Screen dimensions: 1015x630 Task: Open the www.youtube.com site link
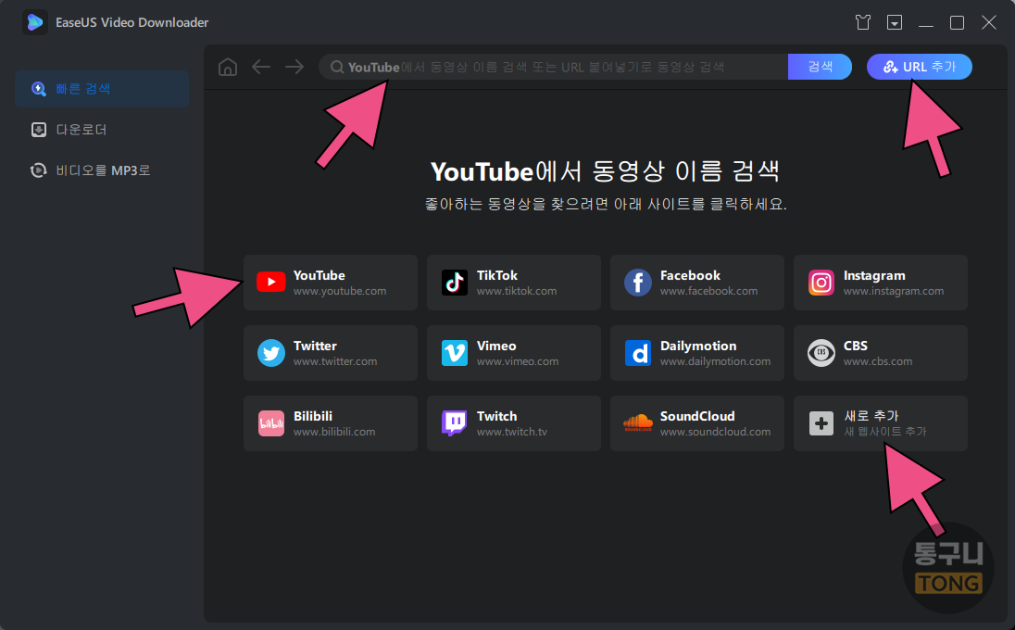click(340, 291)
